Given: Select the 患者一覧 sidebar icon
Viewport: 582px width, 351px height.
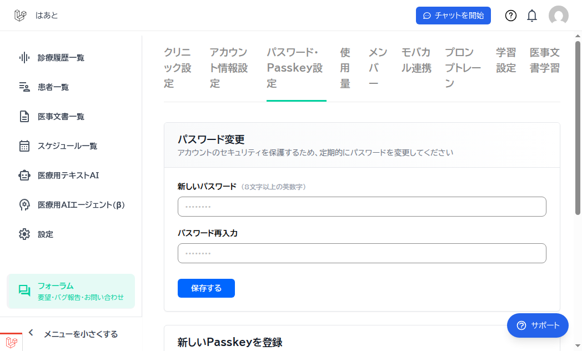Looking at the screenshot, I should tap(24, 87).
